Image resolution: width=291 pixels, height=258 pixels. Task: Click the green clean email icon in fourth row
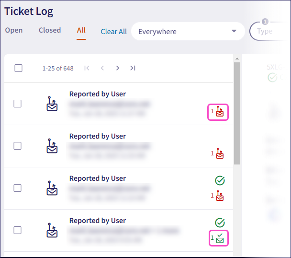tap(220, 238)
